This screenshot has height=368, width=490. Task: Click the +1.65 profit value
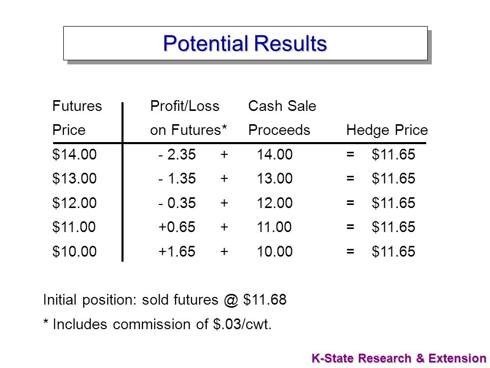click(177, 251)
